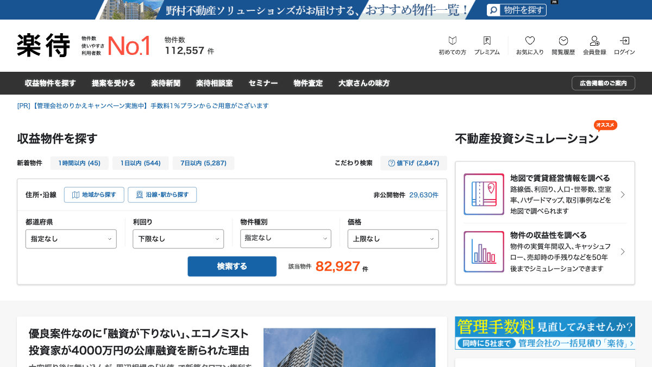Click the train icon in 沿線・駅から探す
The height and width of the screenshot is (367, 652).
(x=140, y=195)
